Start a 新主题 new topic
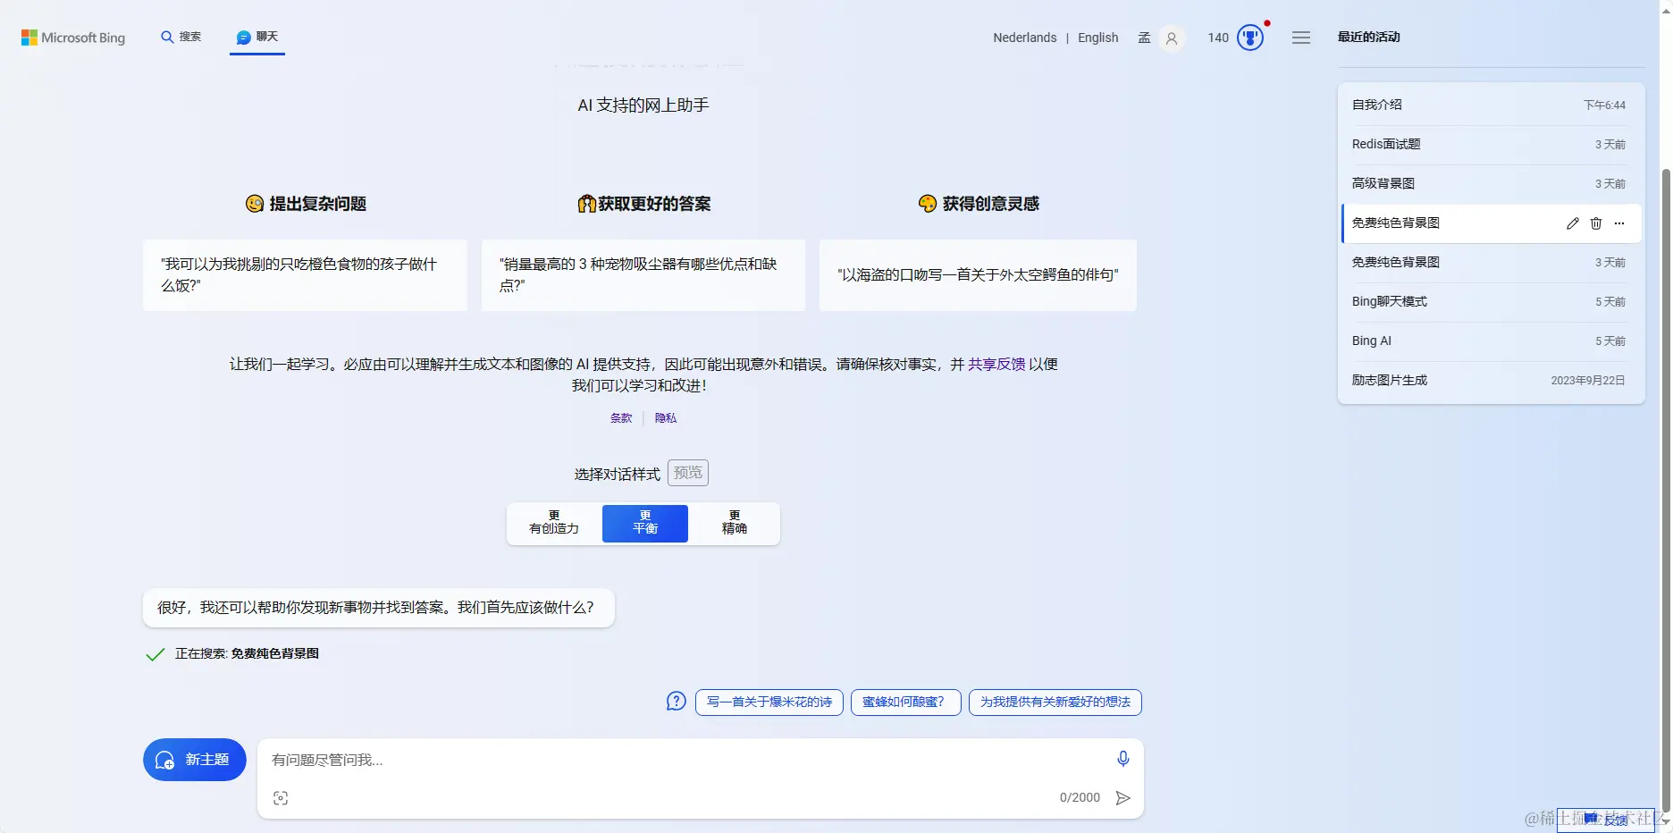The image size is (1673, 833). (195, 760)
